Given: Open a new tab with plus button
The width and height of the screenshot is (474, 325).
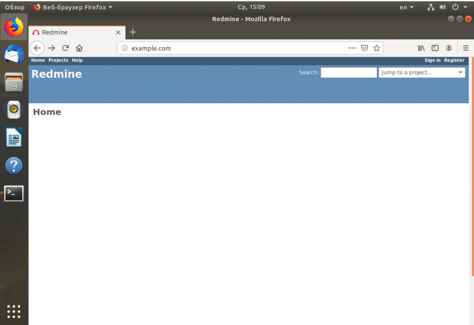Looking at the screenshot, I should coord(133,32).
